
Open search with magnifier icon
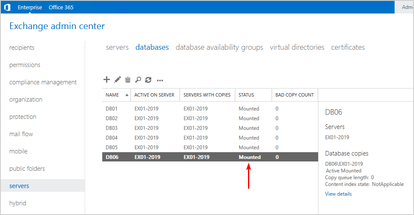coord(138,80)
